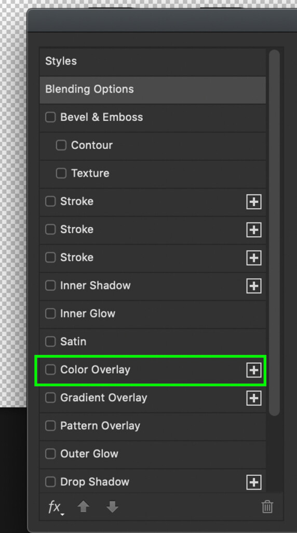
Task: Enable the Color Overlay checkbox
Action: pos(50,370)
